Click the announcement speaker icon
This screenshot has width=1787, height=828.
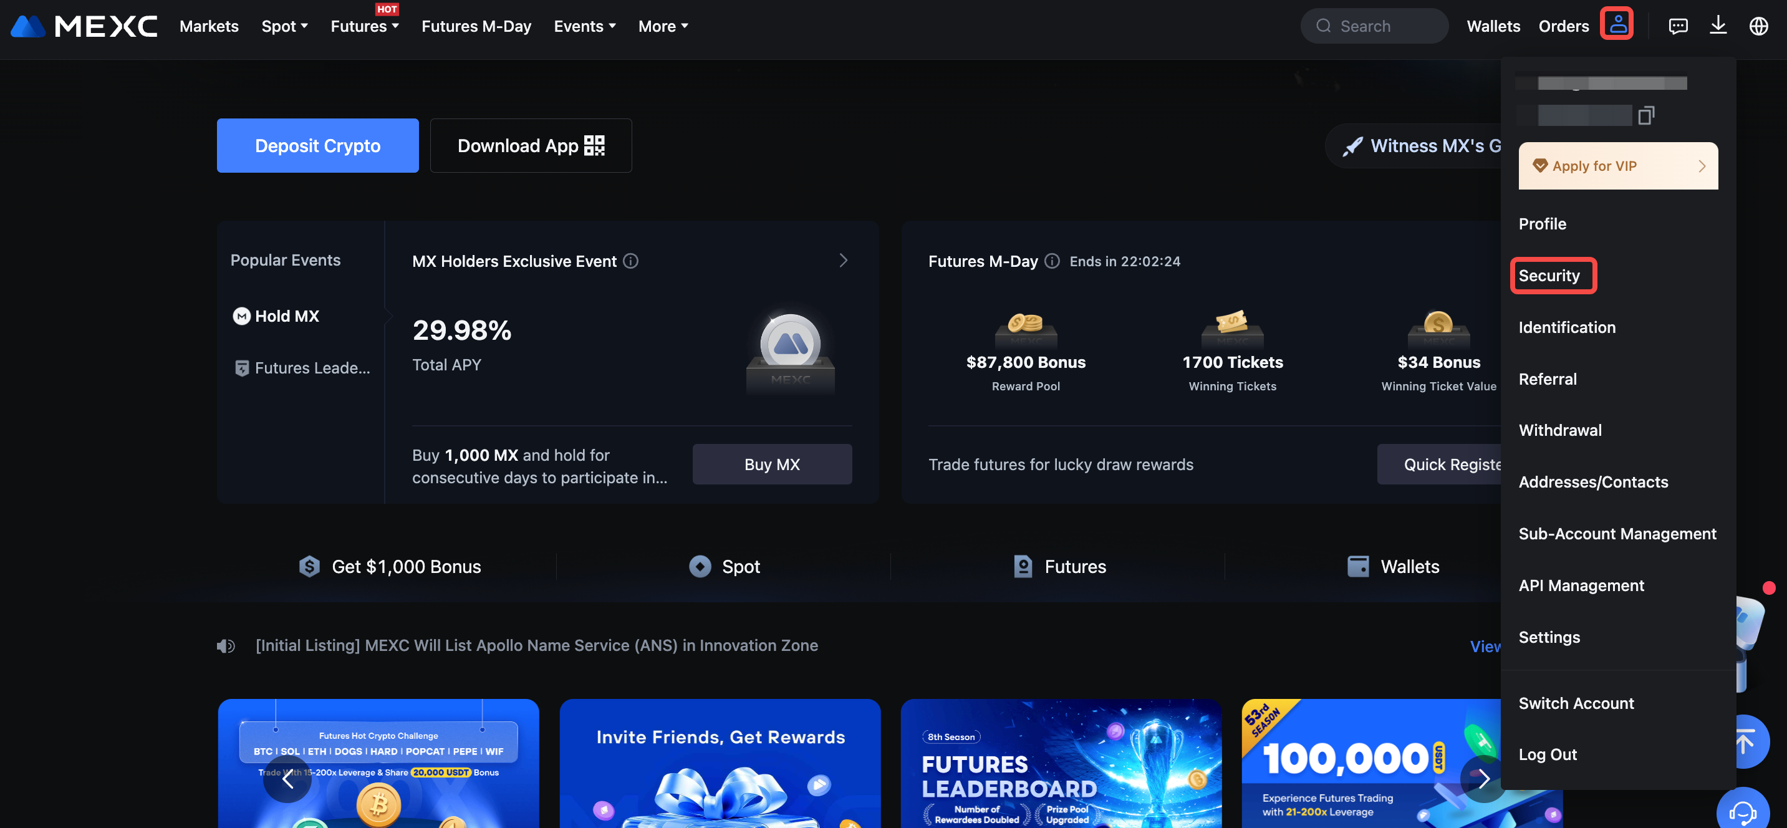(226, 647)
